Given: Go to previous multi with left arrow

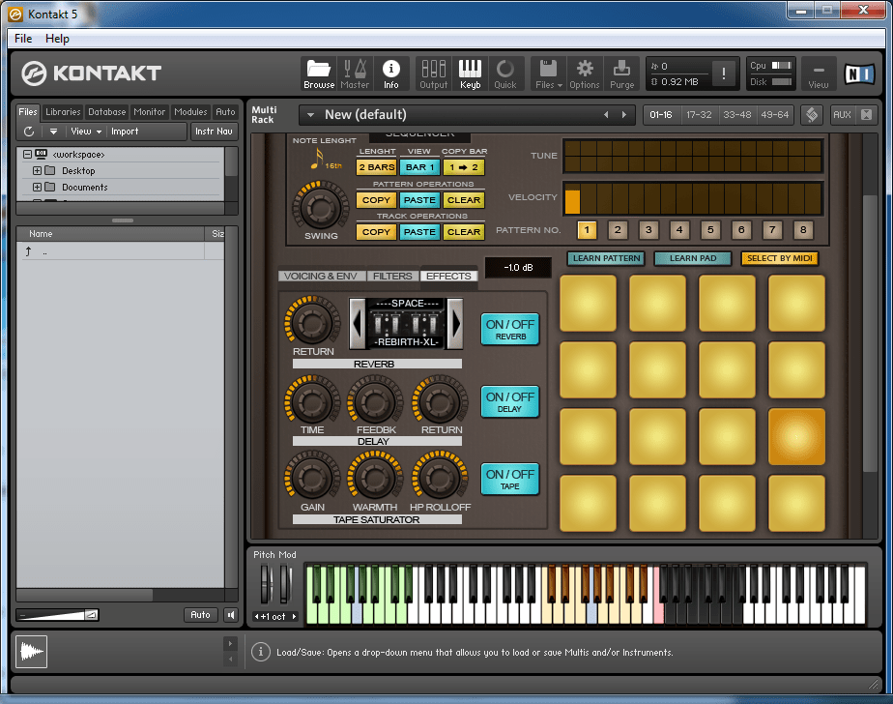Looking at the screenshot, I should click(607, 114).
